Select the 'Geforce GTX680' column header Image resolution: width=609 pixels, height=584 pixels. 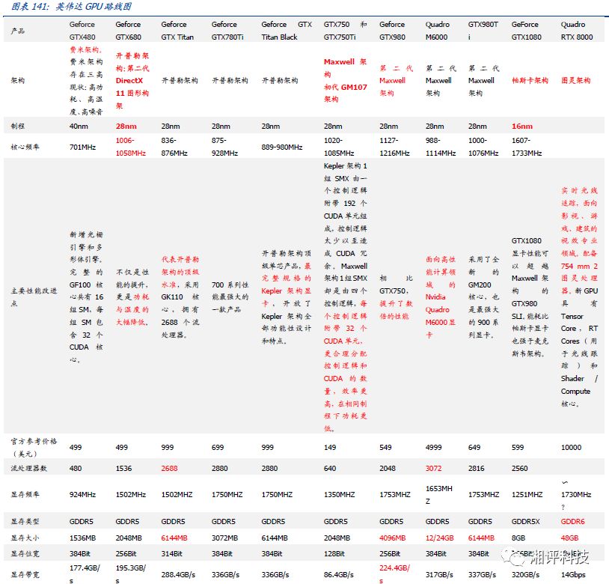coord(128,31)
